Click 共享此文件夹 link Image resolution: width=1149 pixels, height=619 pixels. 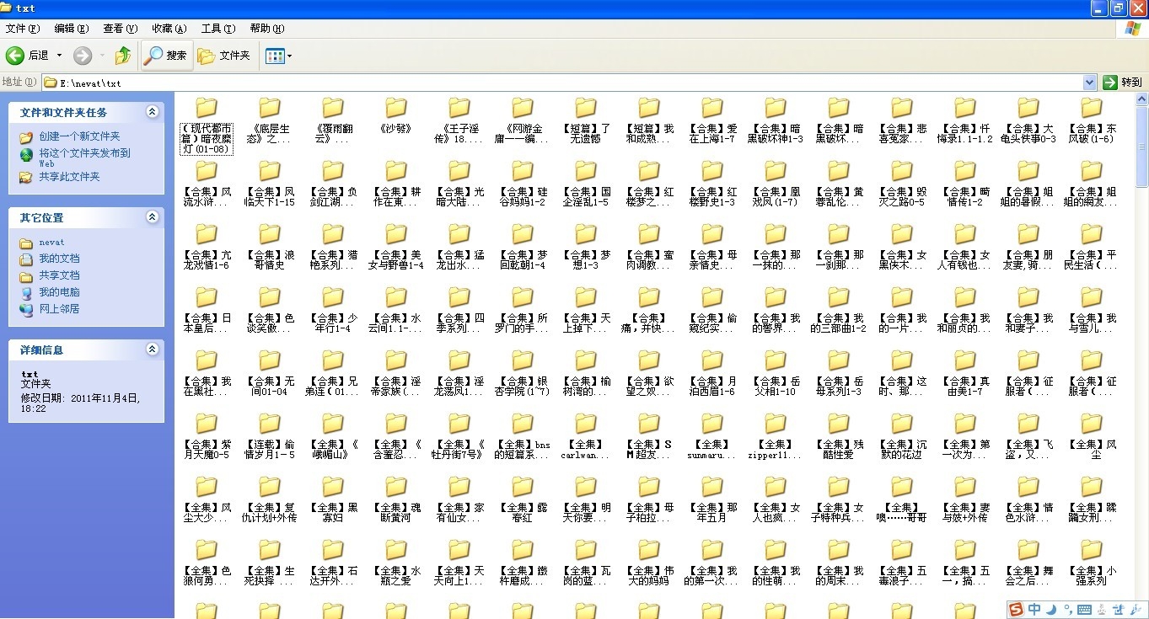pyautogui.click(x=69, y=177)
